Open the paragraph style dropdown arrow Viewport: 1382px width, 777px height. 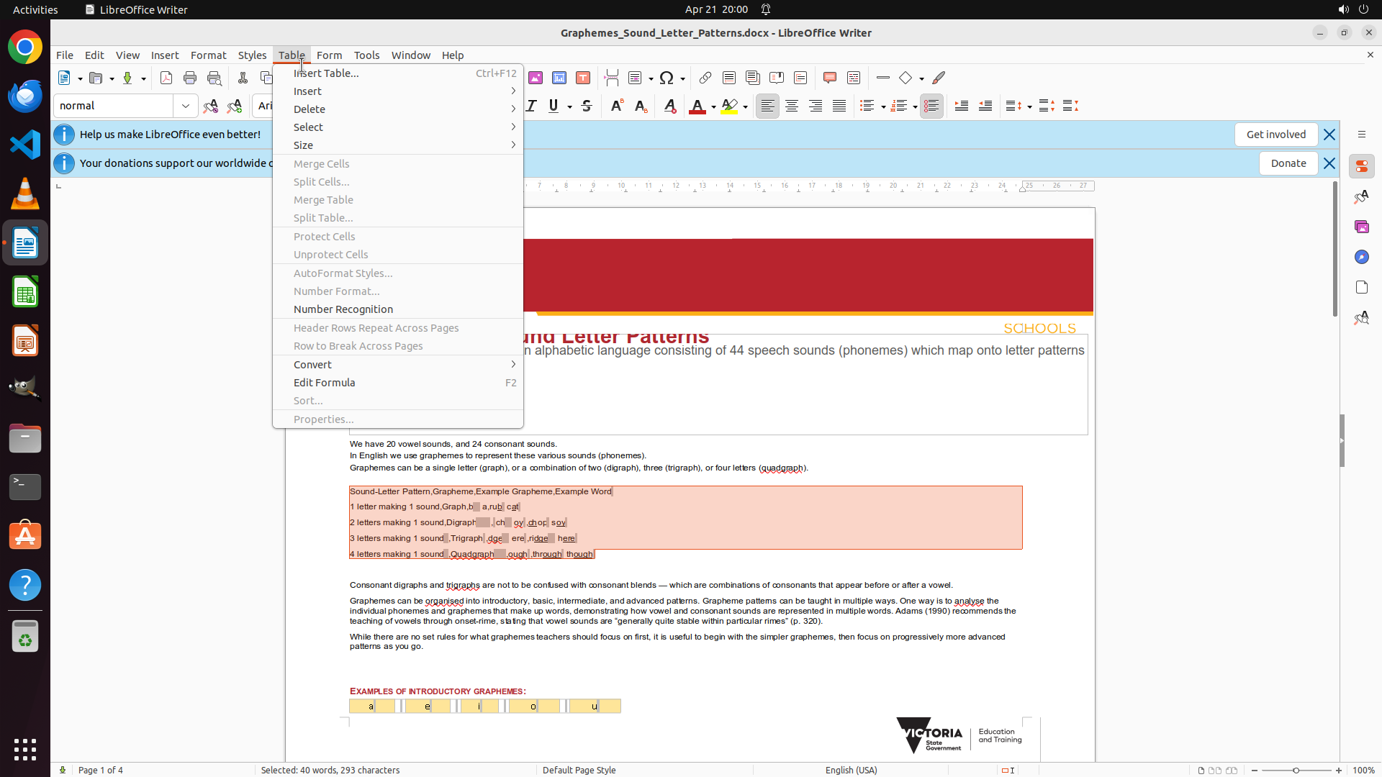coord(185,106)
